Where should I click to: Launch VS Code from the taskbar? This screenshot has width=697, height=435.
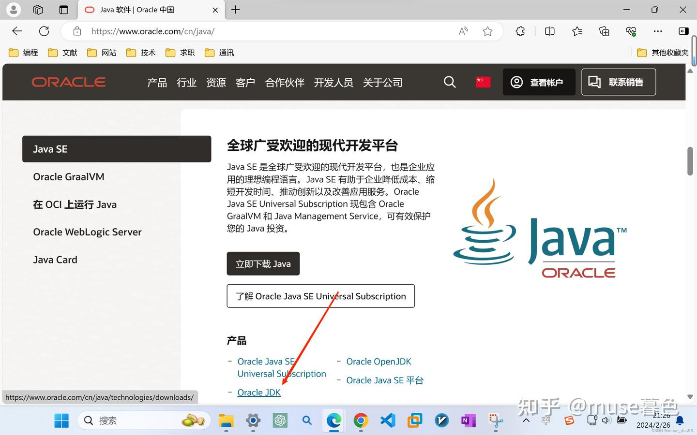(387, 420)
